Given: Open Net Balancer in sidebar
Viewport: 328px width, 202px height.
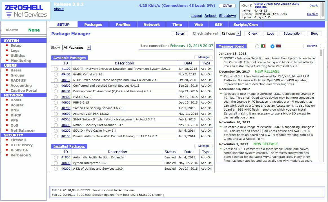Looking at the screenshot, I should [x=23, y=130].
